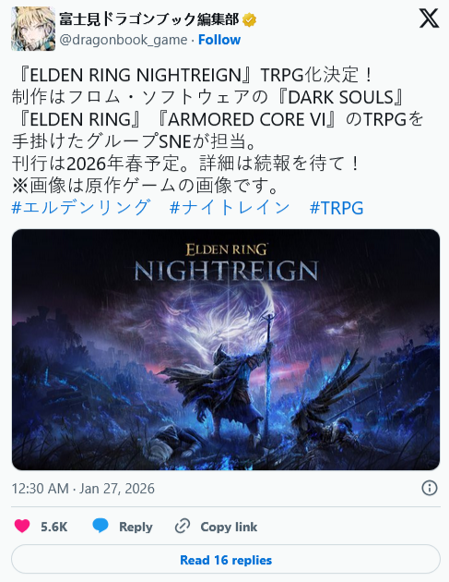The width and height of the screenshot is (449, 582).
Task: View the Elden Ring Nightreign image
Action: (x=226, y=349)
